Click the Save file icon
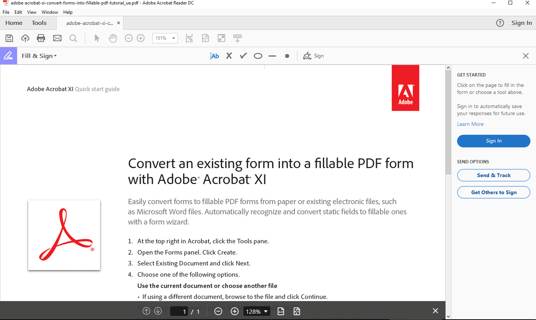Screen dimensions: 536x320 click(9, 38)
